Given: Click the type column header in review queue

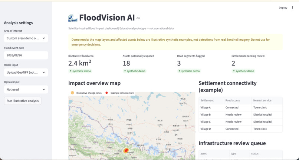Looking at the screenshot, I should point(239,154).
